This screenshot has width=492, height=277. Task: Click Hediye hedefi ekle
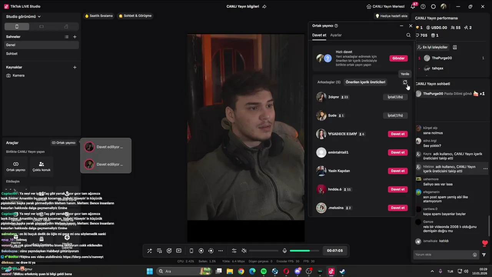coord(392,16)
